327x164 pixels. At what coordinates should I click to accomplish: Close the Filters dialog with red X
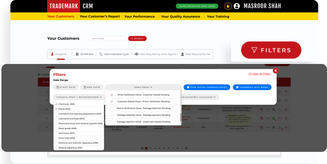coord(275,71)
